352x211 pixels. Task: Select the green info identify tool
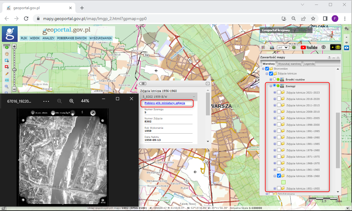click(7, 47)
